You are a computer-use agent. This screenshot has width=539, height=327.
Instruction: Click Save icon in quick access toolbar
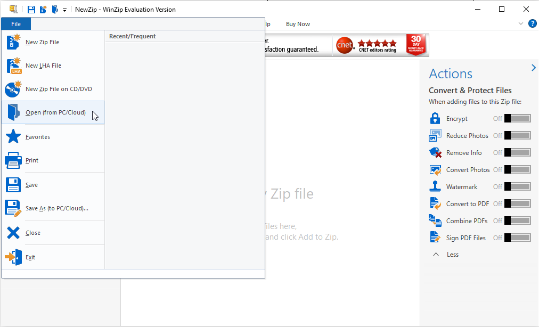[x=31, y=9]
